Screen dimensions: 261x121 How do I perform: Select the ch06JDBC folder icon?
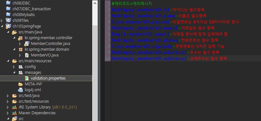tap(8, 3)
